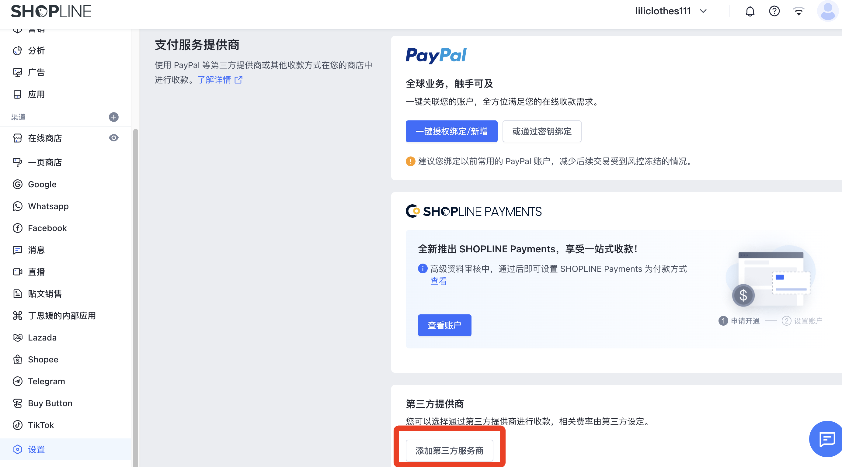Click the SHOPLINE logo
Viewport: 842px width, 467px height.
(x=51, y=12)
